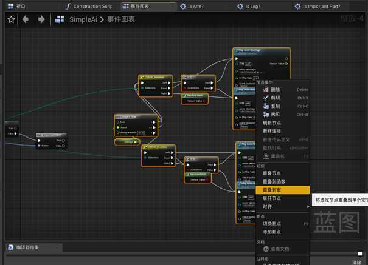Screen dimensions: 368x265
Task: Click the function icon on Construction Script tab
Action: [68, 6]
